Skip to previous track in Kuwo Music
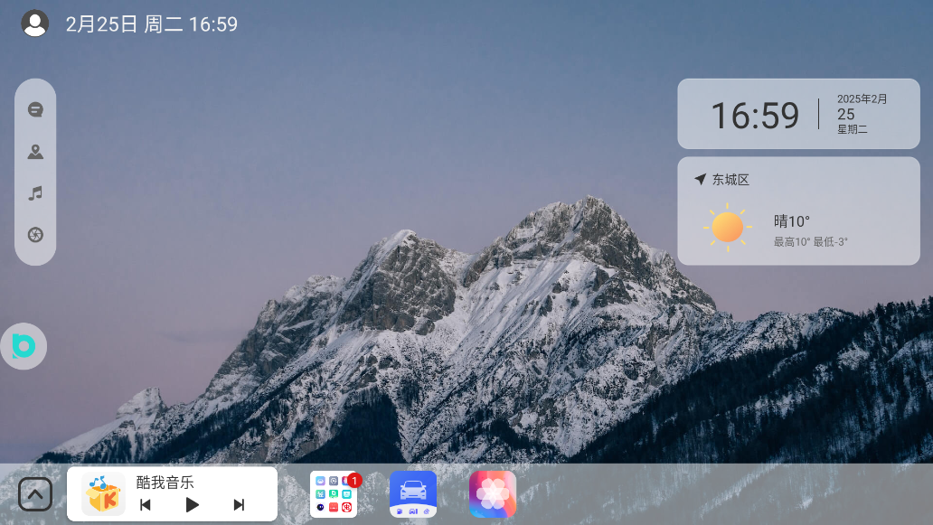 click(146, 505)
